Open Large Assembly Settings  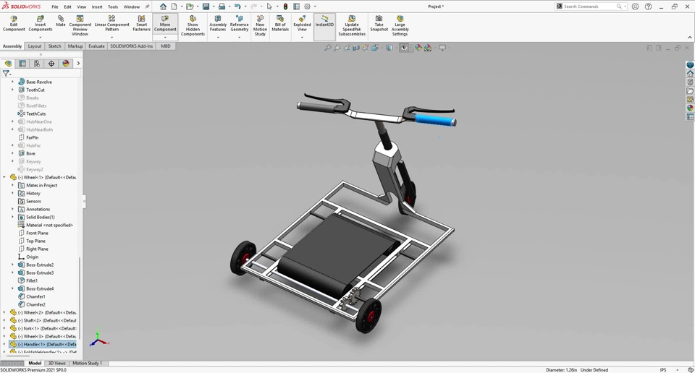[x=400, y=26]
